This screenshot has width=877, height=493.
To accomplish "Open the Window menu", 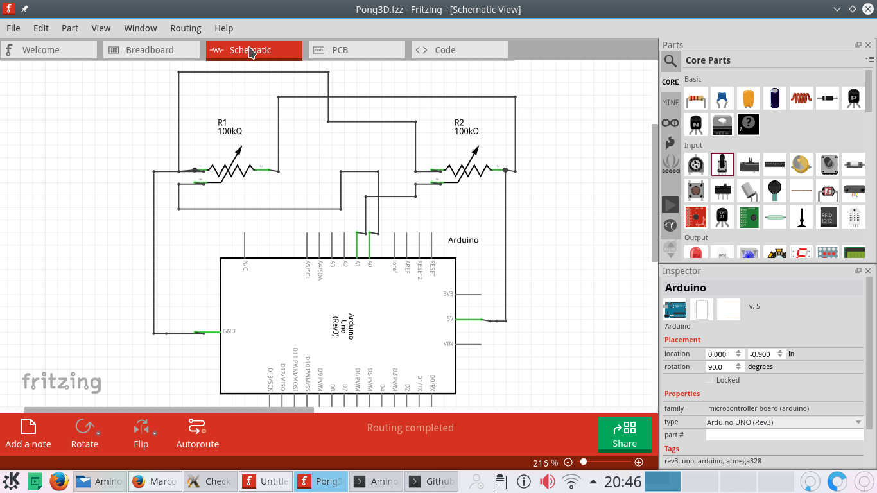I will point(140,28).
